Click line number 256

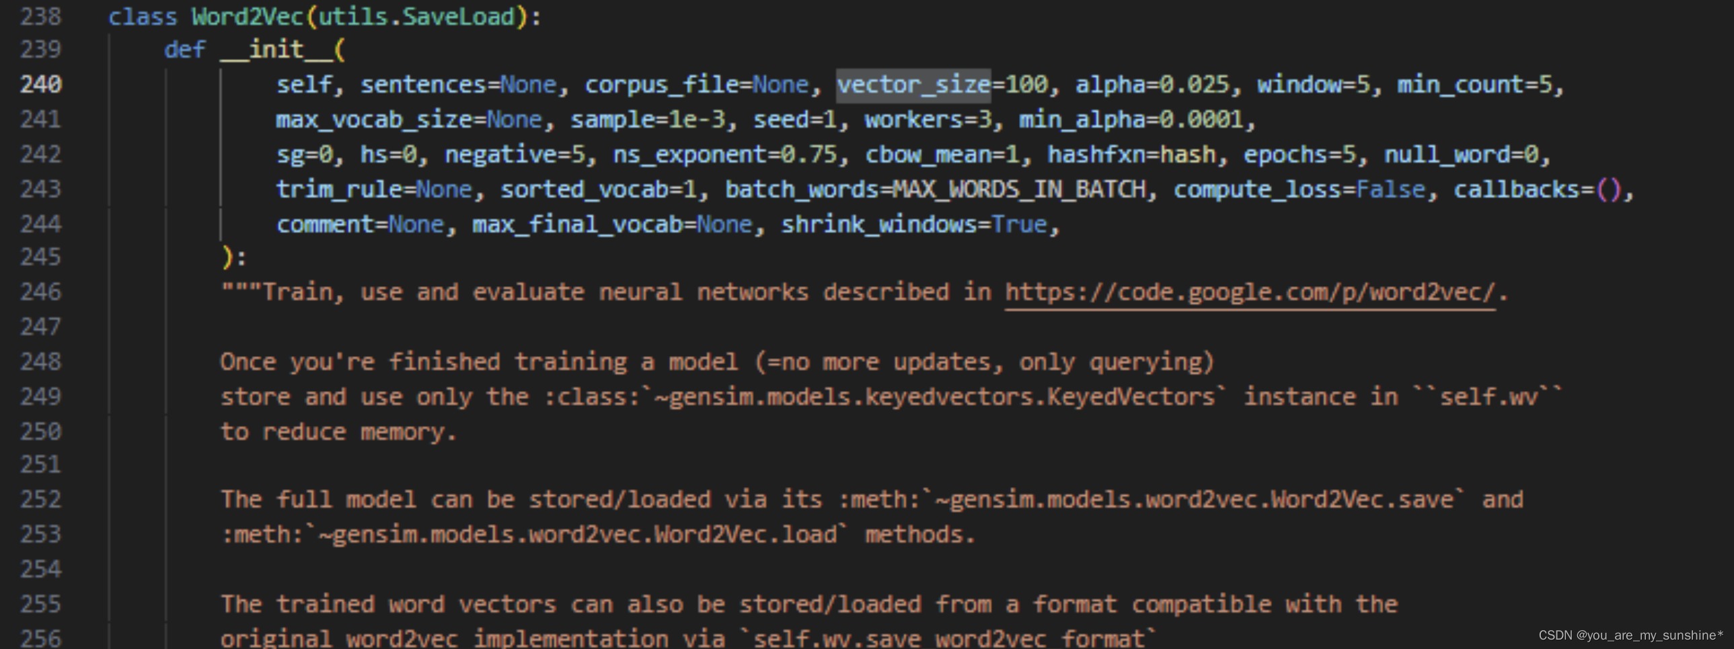40,638
